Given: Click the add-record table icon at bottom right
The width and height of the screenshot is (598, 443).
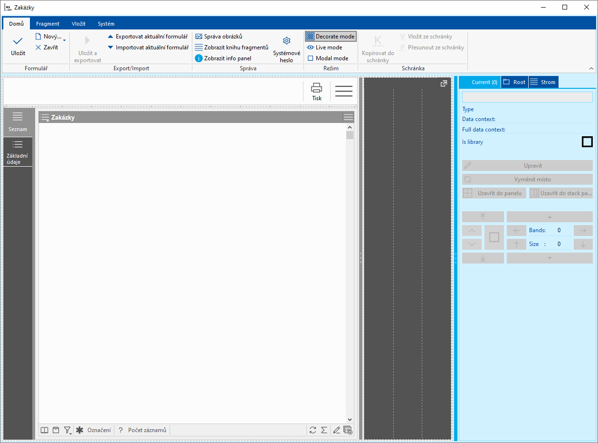Looking at the screenshot, I should pyautogui.click(x=348, y=430).
